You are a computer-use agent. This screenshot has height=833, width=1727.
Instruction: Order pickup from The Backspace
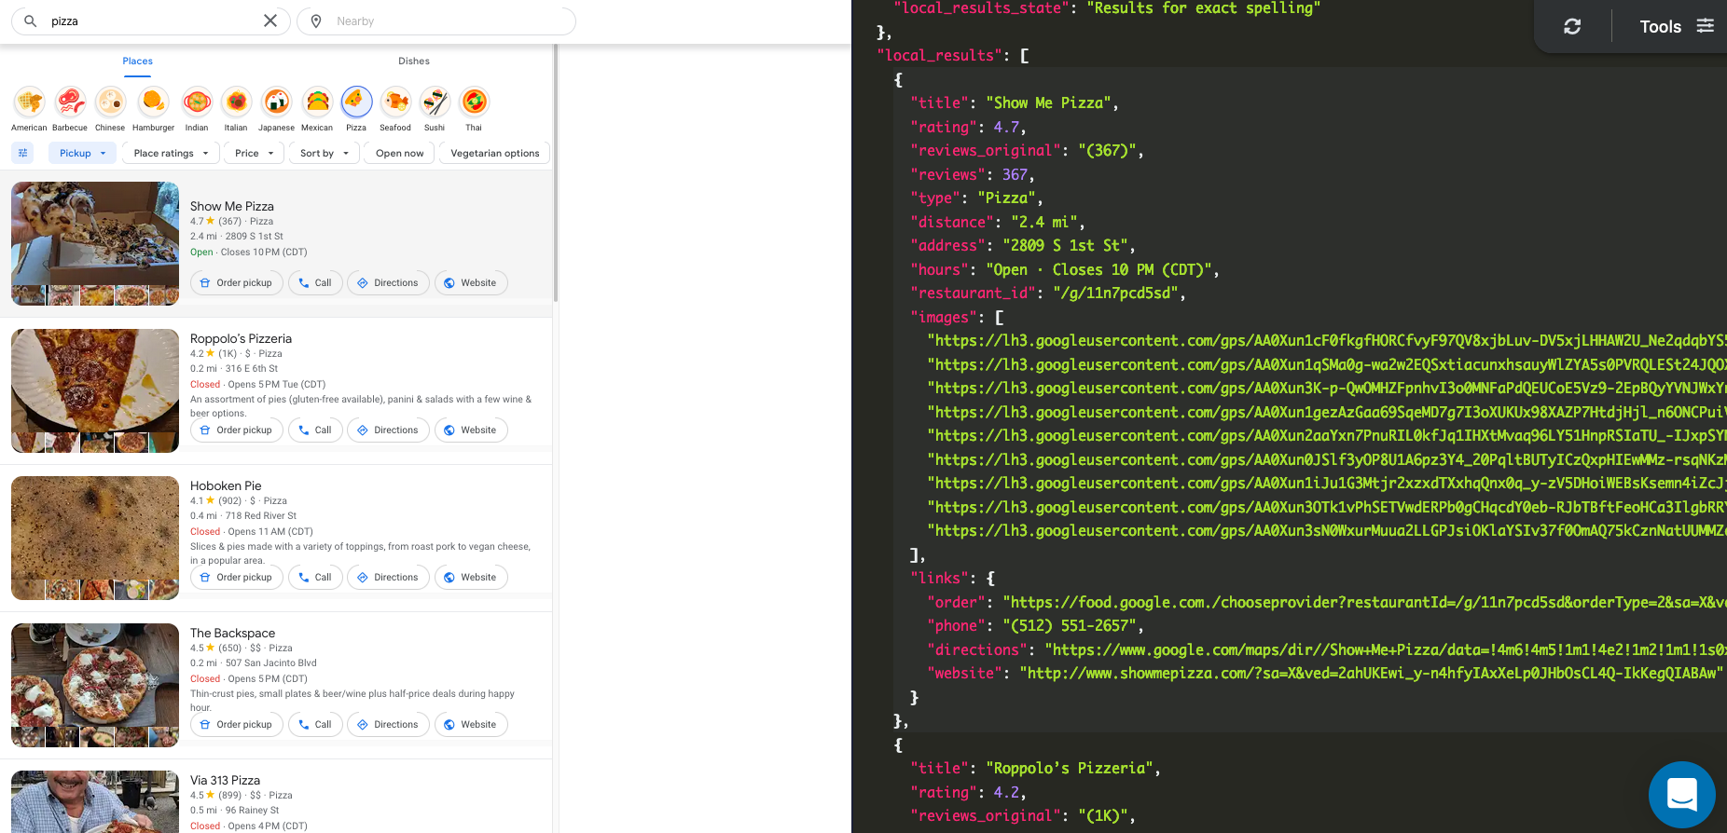[x=236, y=724]
